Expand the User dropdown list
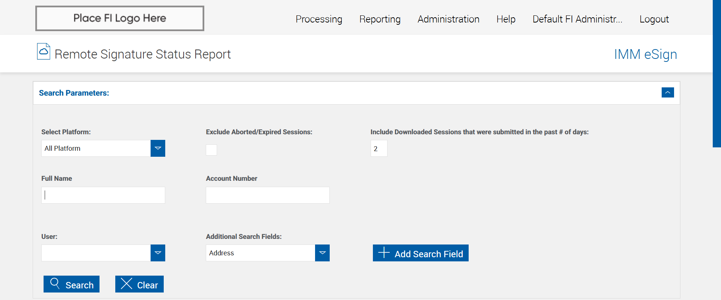This screenshot has width=721, height=300. click(158, 253)
